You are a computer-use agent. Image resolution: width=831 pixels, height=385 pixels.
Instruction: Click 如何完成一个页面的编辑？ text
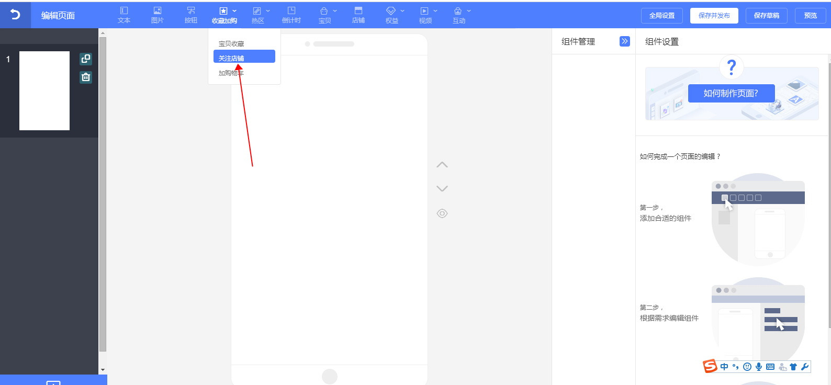680,156
